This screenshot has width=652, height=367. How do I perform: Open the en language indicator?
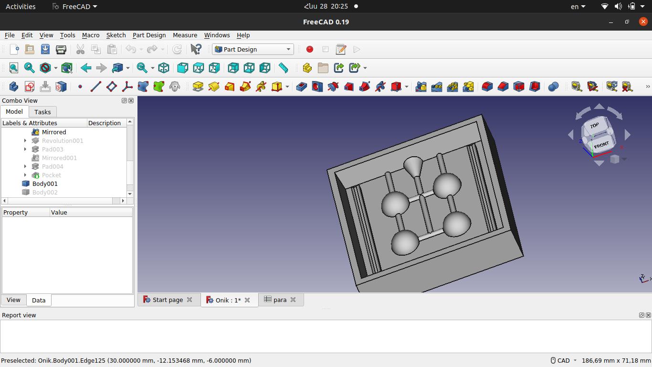coord(578,6)
